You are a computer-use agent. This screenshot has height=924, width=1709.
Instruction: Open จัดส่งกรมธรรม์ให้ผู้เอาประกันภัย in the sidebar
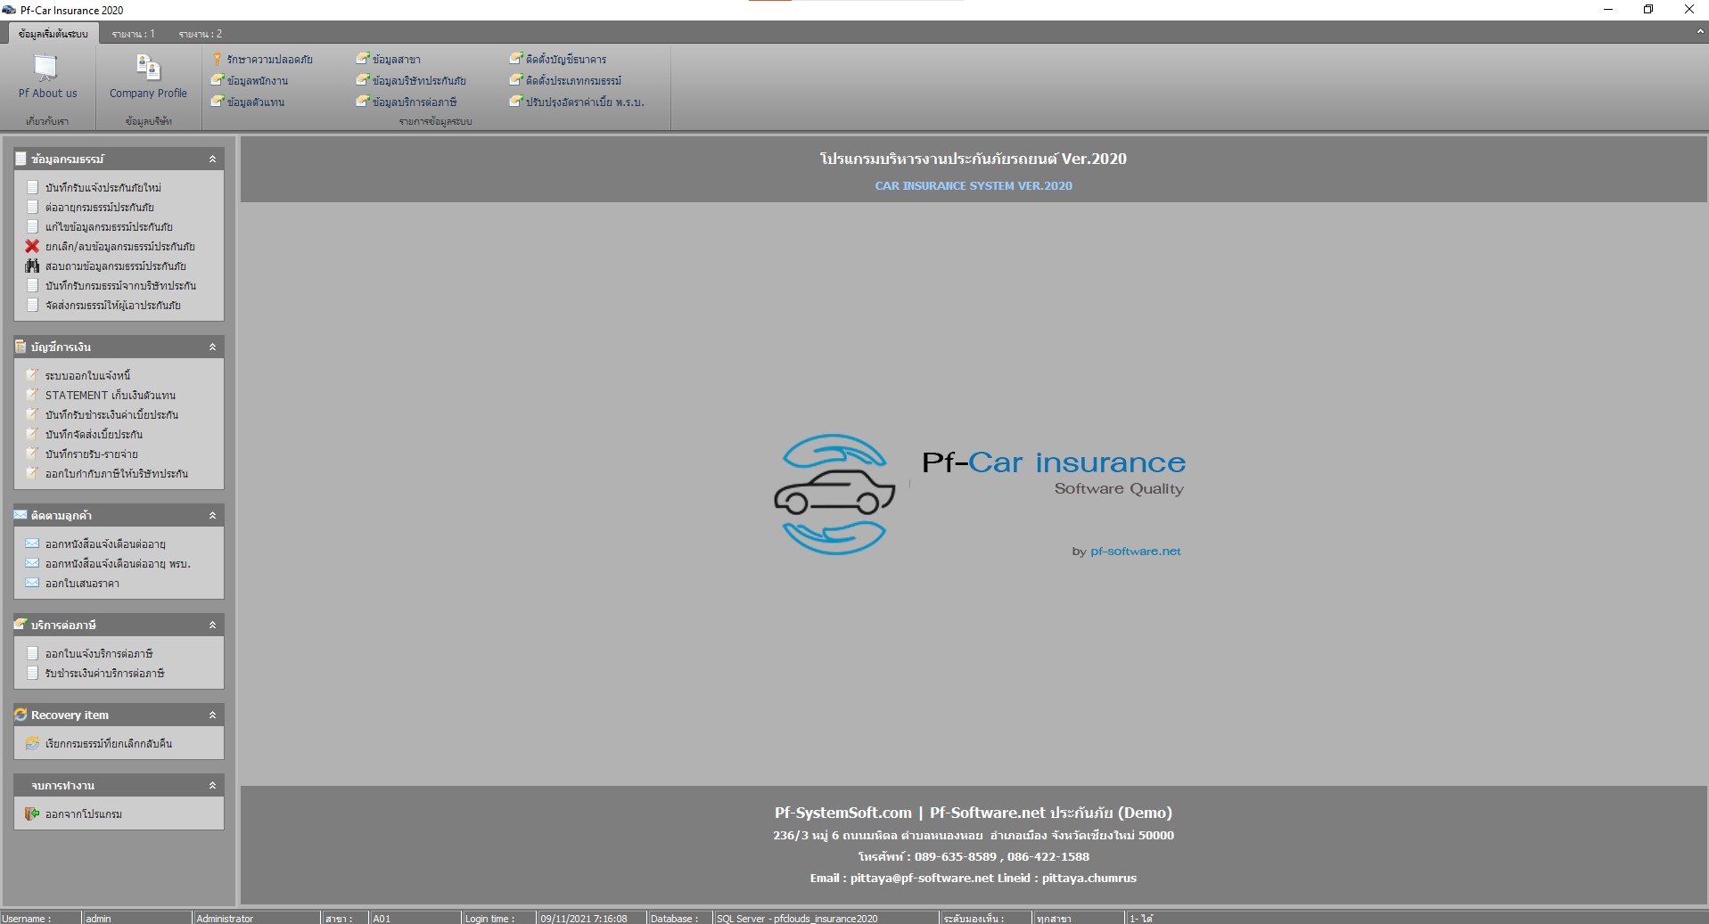tap(103, 305)
